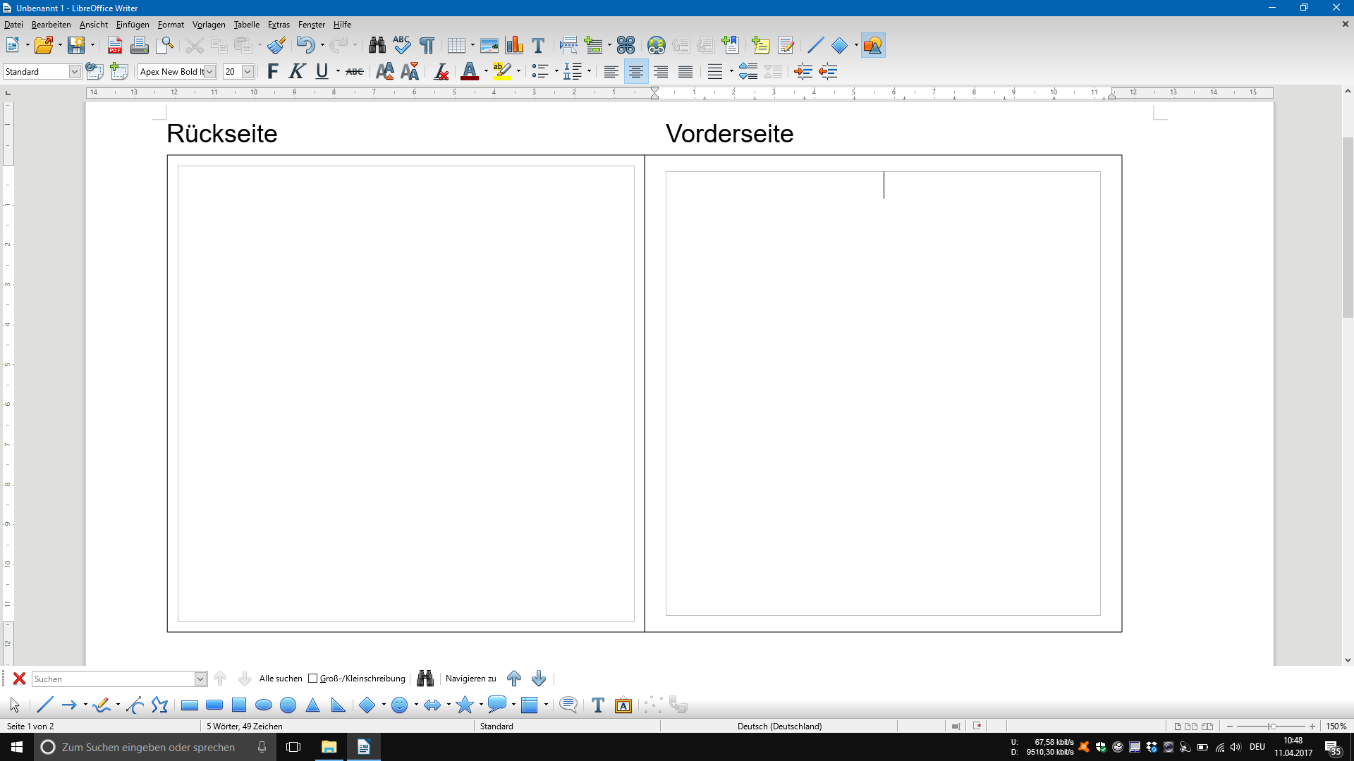
Task: Toggle underline formatting
Action: pos(322,71)
